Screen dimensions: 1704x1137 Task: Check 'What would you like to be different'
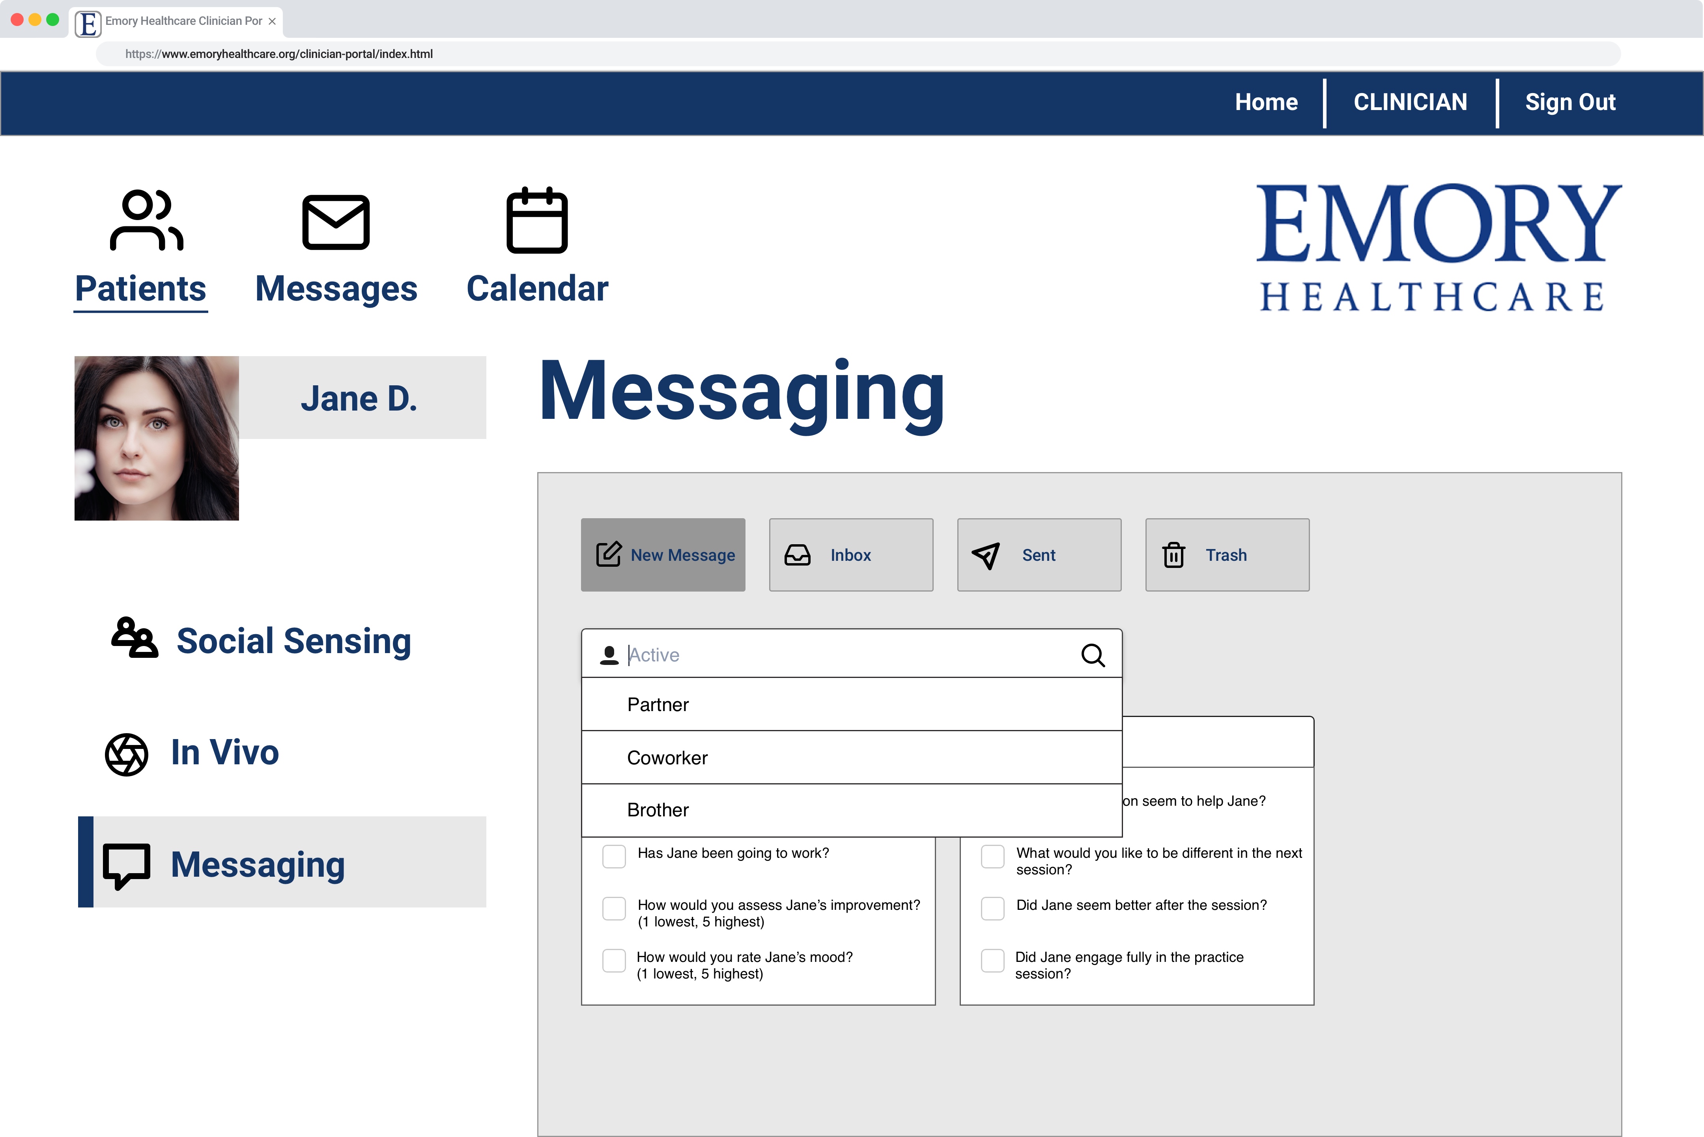click(x=993, y=856)
